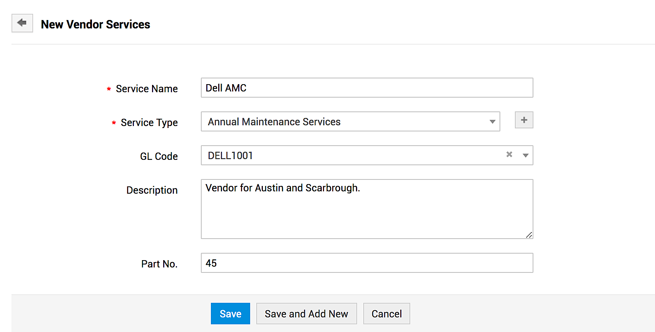Click Save and Add New
The height and width of the screenshot is (332, 655).
click(x=306, y=314)
